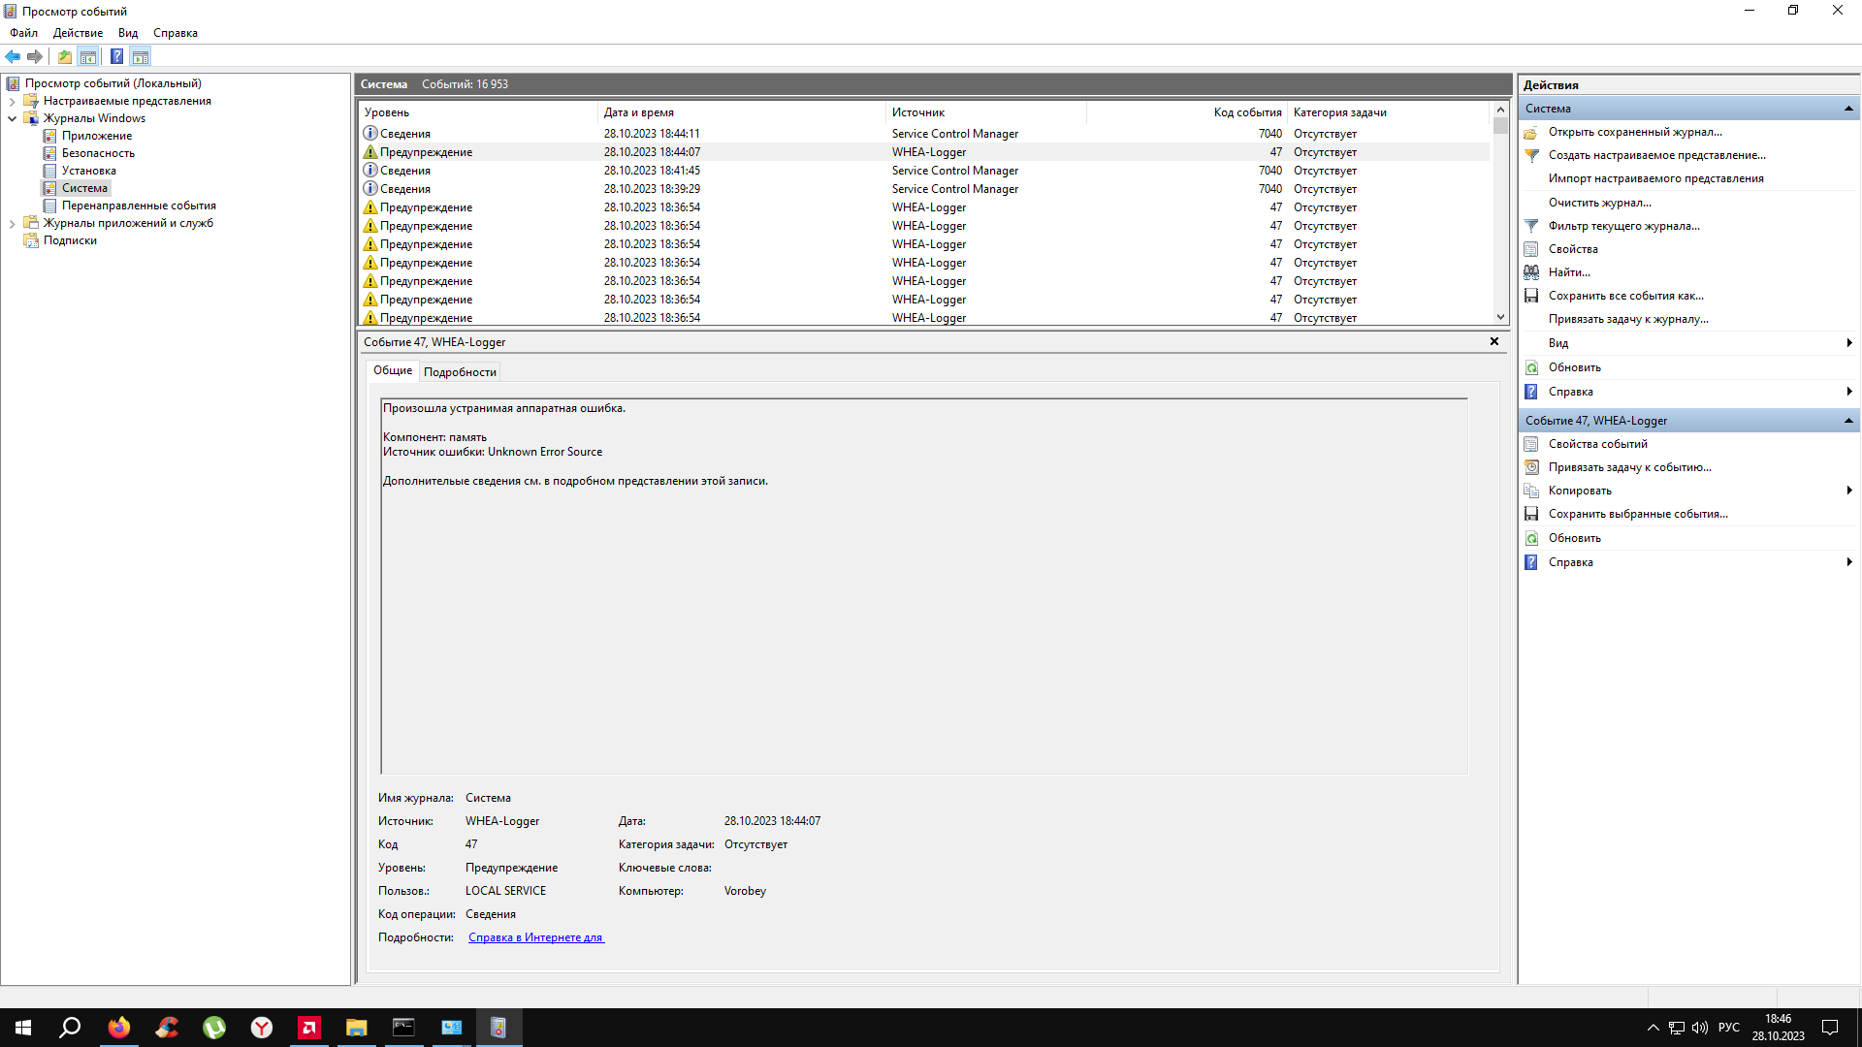Click the event list scroll down arrow

(1500, 317)
